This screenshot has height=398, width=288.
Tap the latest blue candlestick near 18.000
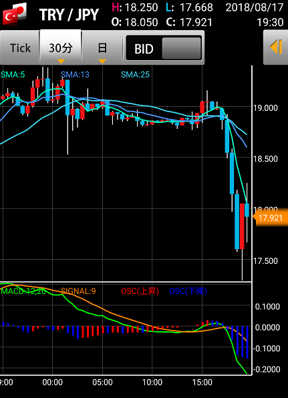coord(247,210)
